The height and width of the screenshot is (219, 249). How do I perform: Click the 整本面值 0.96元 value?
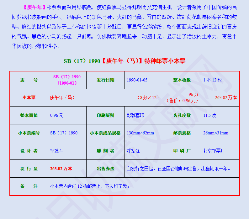pos(57,115)
